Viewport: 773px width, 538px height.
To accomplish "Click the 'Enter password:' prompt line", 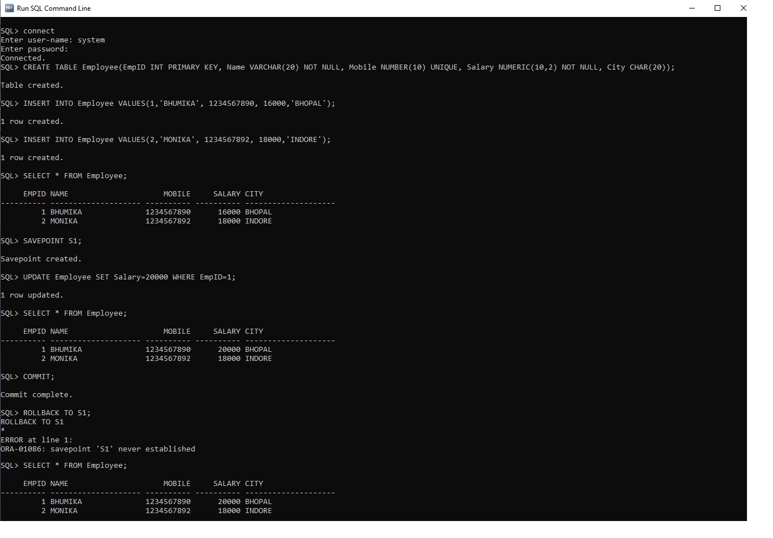I will (35, 49).
